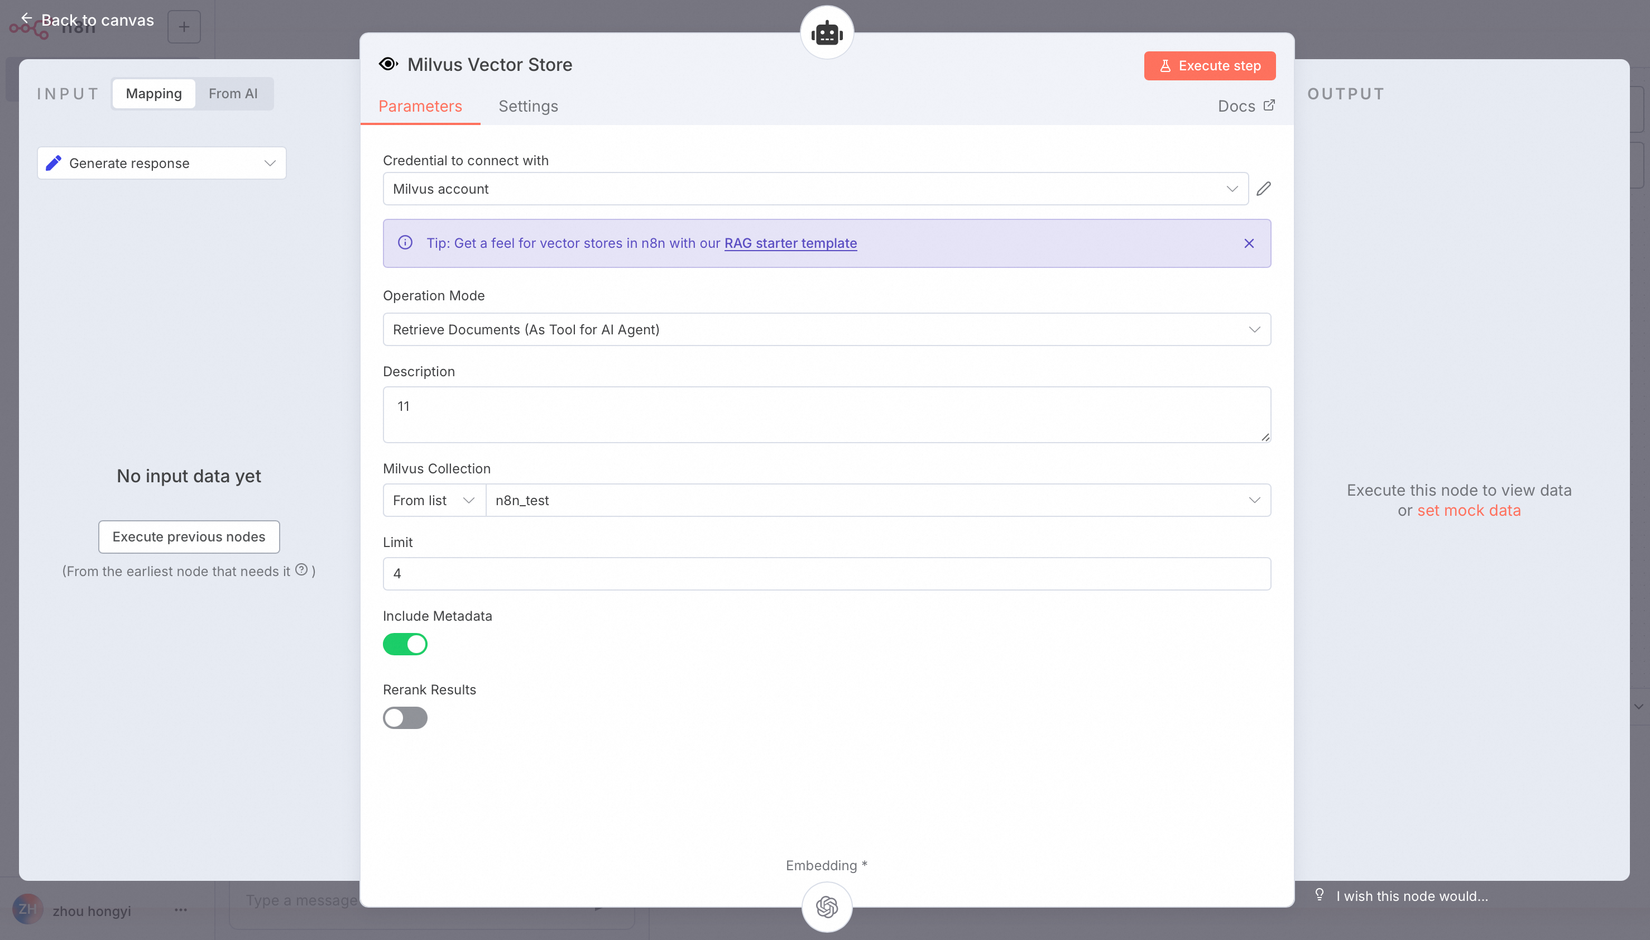Dismiss the RAG tip banner
The width and height of the screenshot is (1650, 940).
[x=1249, y=243]
